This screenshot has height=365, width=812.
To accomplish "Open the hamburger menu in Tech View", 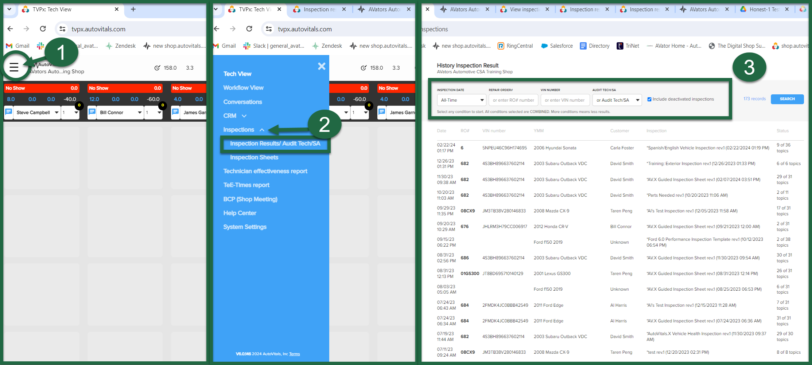I will (x=14, y=67).
